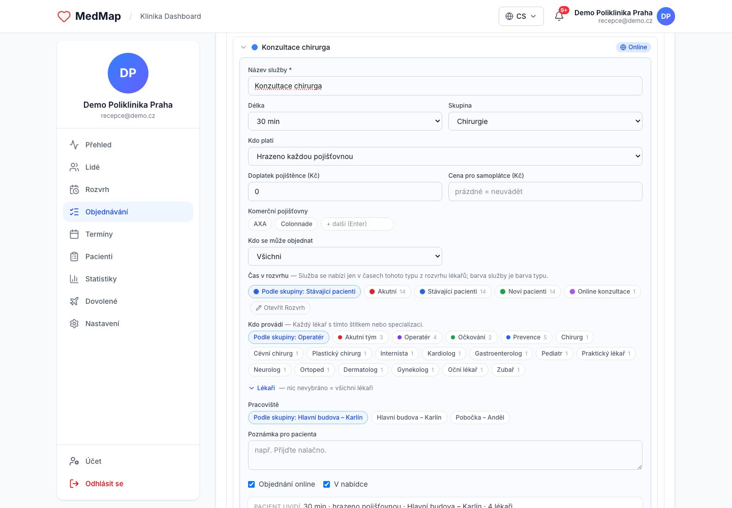This screenshot has height=508, width=732.
Task: Click the MedMap heart logo icon
Action: pos(64,16)
